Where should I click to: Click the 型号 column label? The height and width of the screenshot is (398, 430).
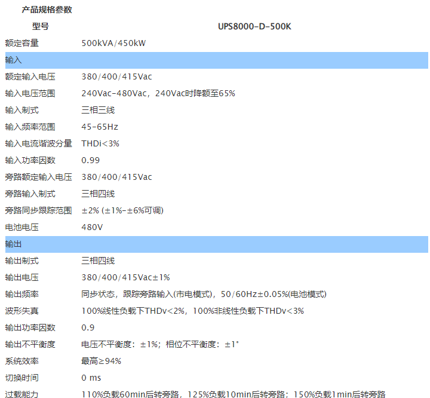(x=40, y=26)
